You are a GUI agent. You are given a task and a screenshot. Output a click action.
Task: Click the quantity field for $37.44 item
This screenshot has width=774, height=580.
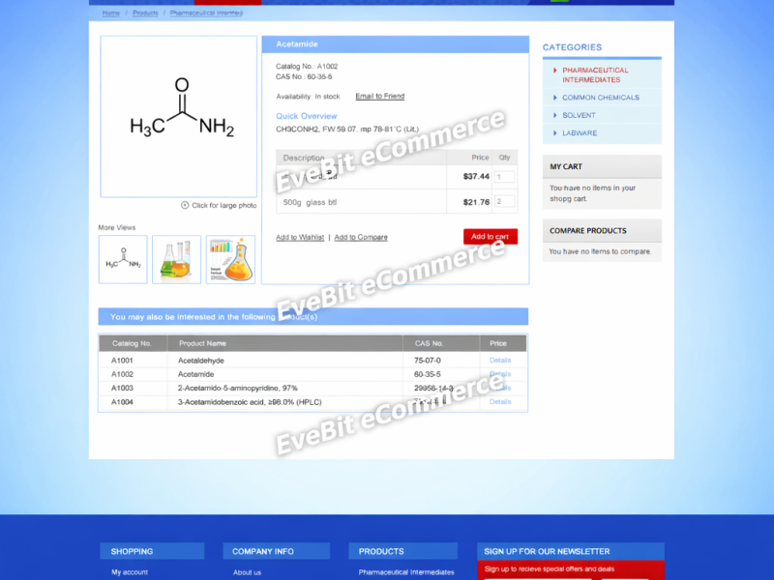click(x=504, y=177)
